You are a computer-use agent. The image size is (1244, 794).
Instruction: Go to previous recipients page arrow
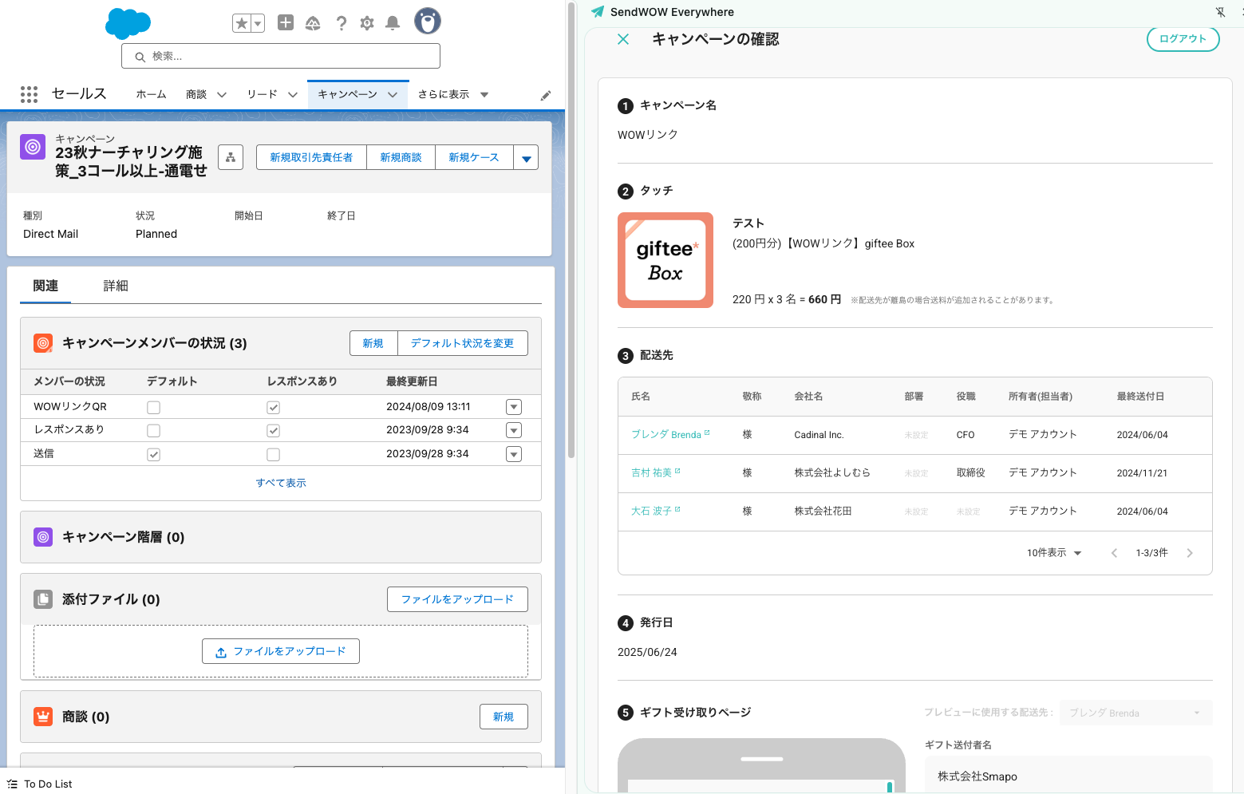click(1114, 553)
